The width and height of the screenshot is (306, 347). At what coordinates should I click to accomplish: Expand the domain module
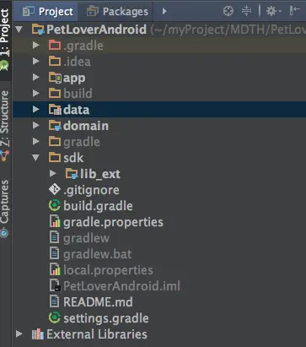(x=36, y=125)
